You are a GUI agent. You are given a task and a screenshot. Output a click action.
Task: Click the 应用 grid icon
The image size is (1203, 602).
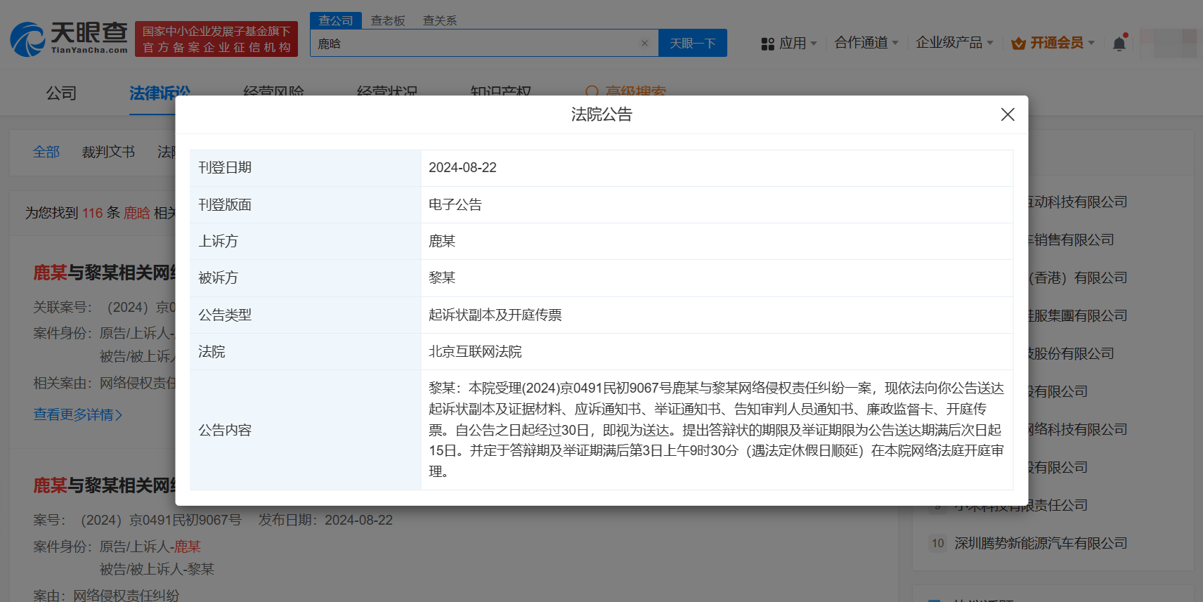pos(767,44)
